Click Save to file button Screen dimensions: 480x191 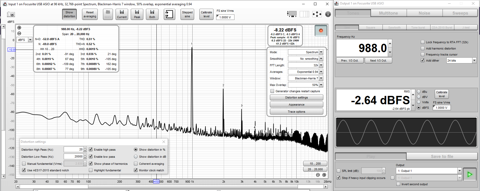click(x=442, y=156)
